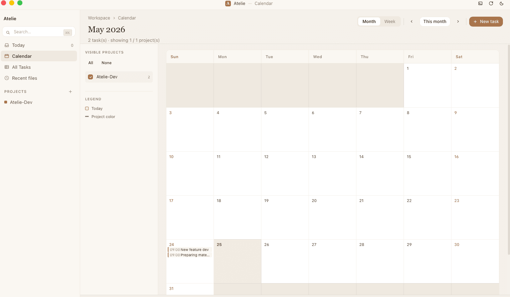Open Recent files in the sidebar

click(39, 78)
